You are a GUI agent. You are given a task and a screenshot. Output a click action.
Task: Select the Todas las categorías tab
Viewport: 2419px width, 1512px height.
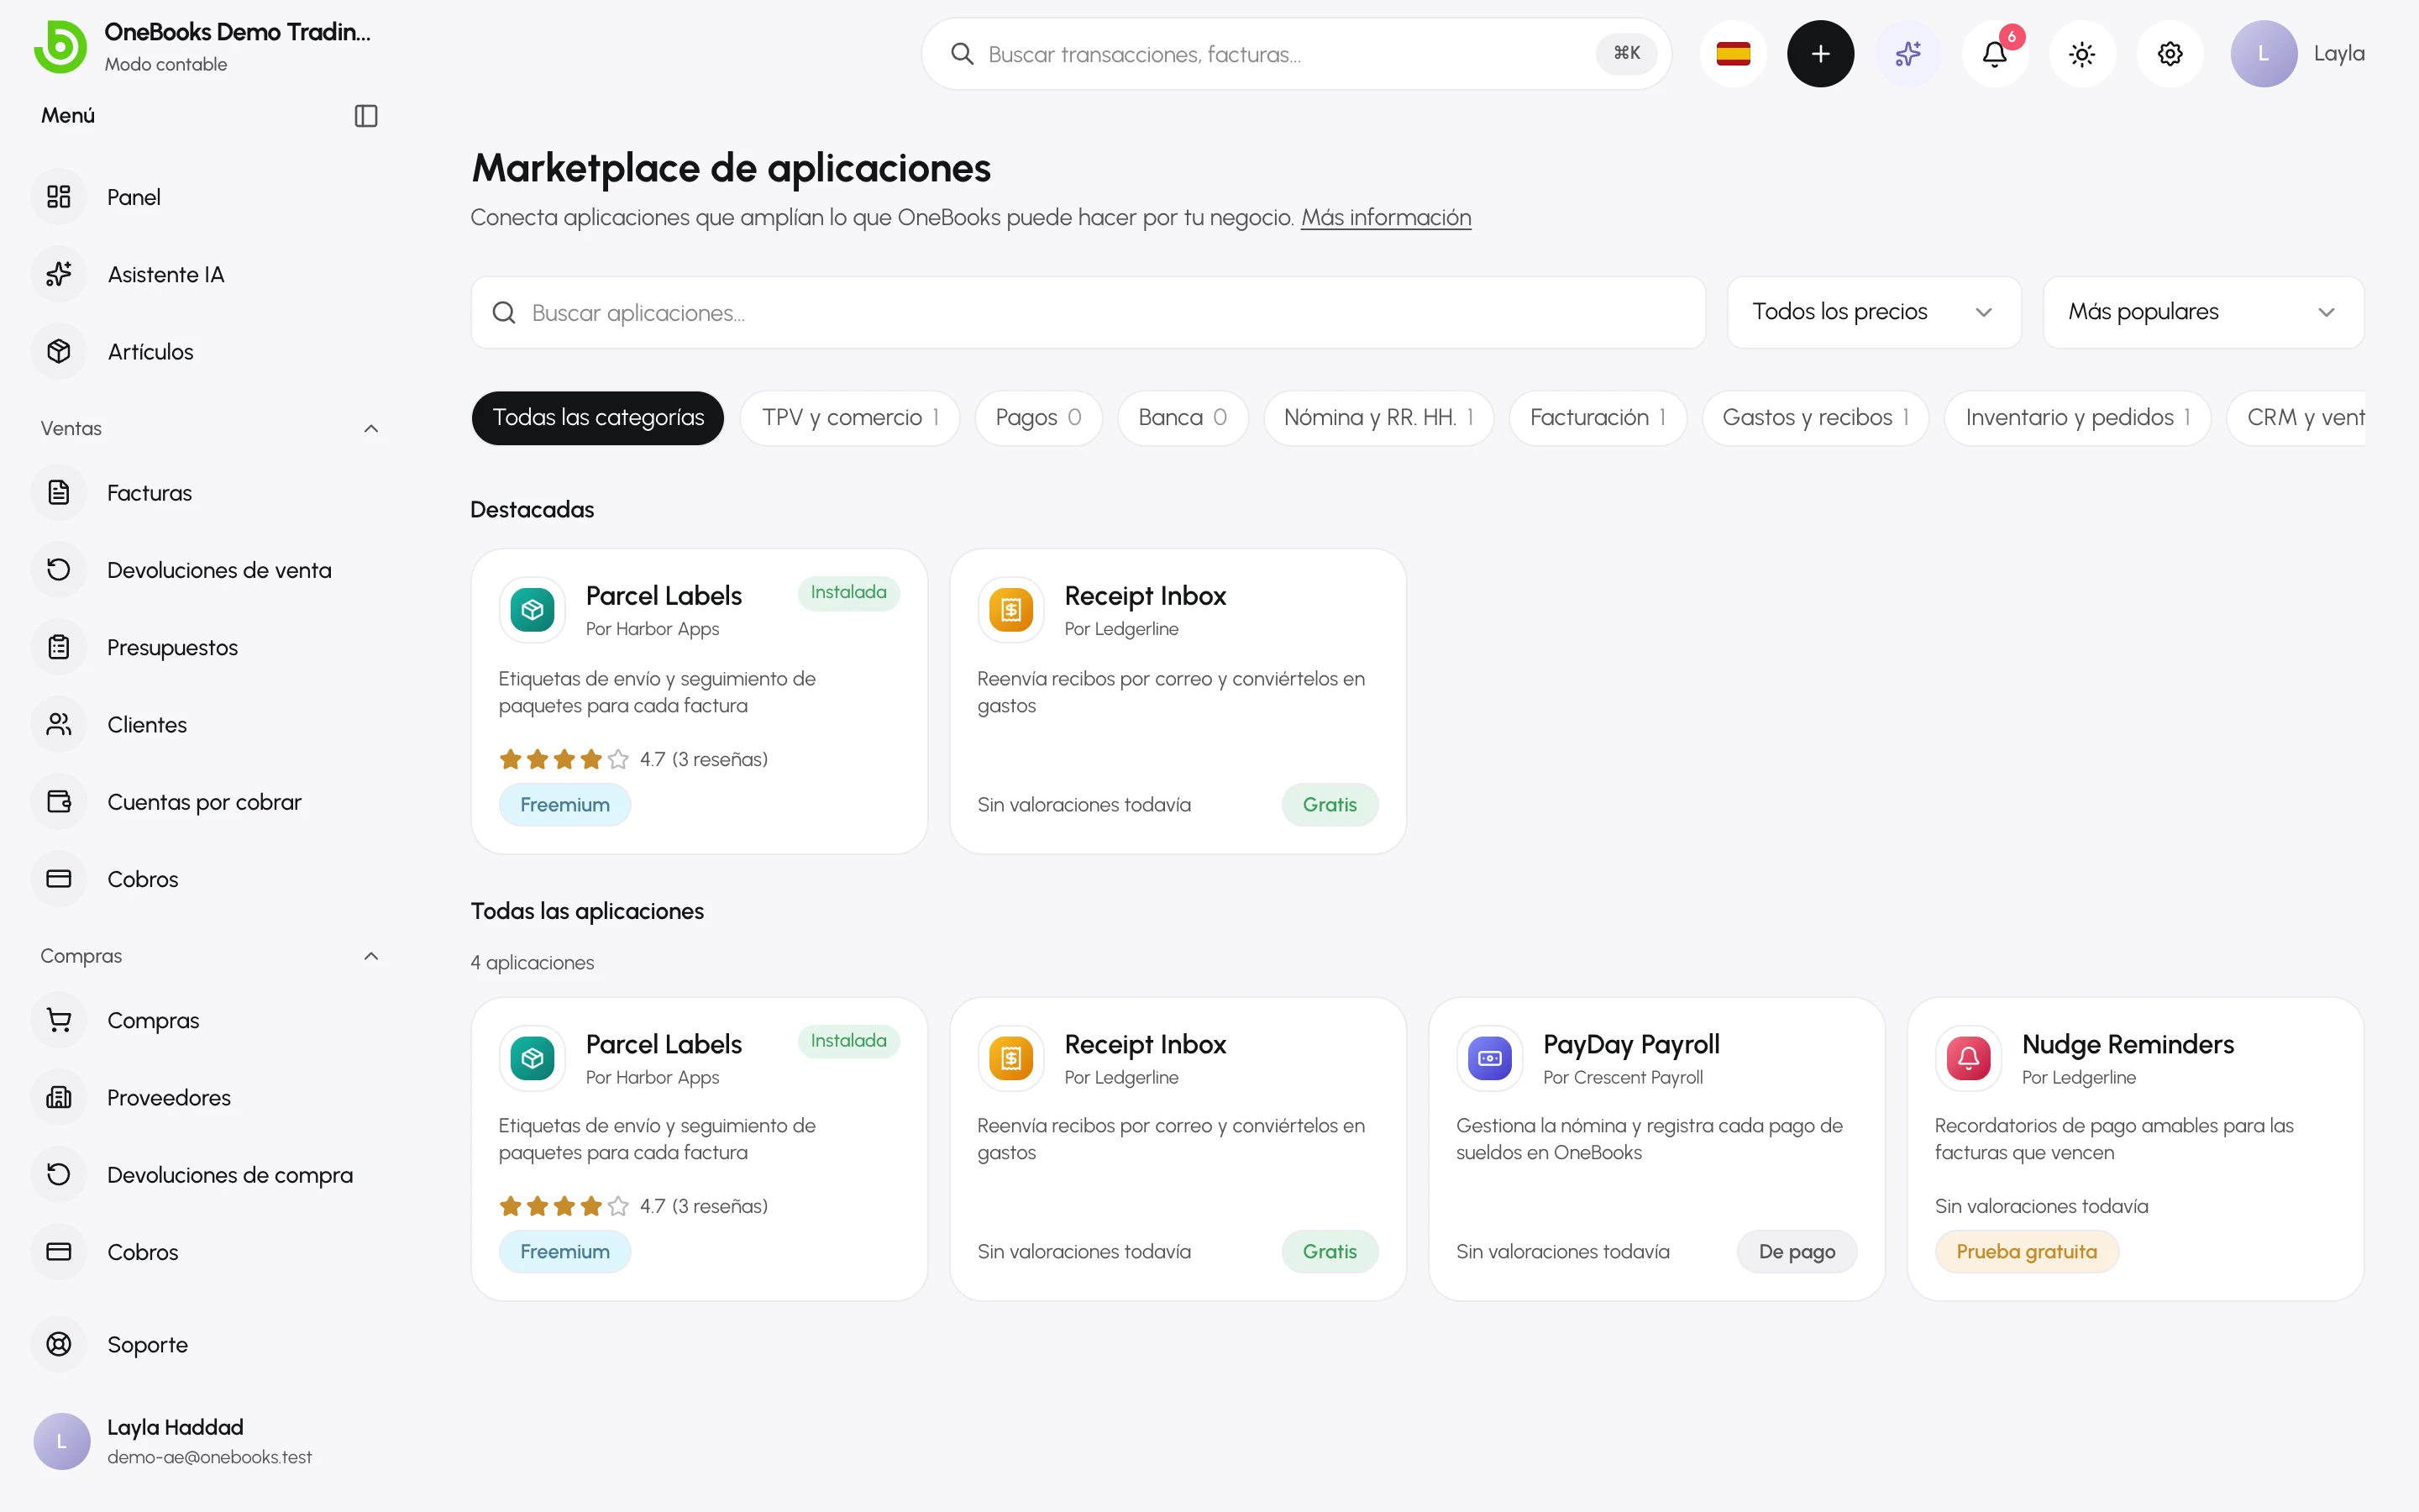[598, 417]
